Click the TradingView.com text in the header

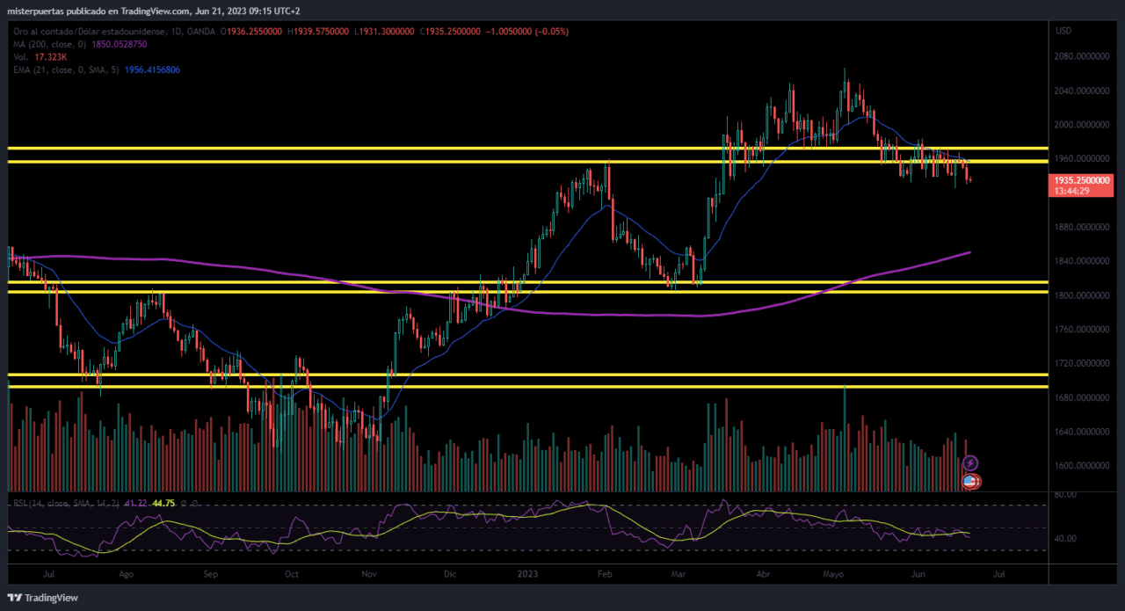157,10
